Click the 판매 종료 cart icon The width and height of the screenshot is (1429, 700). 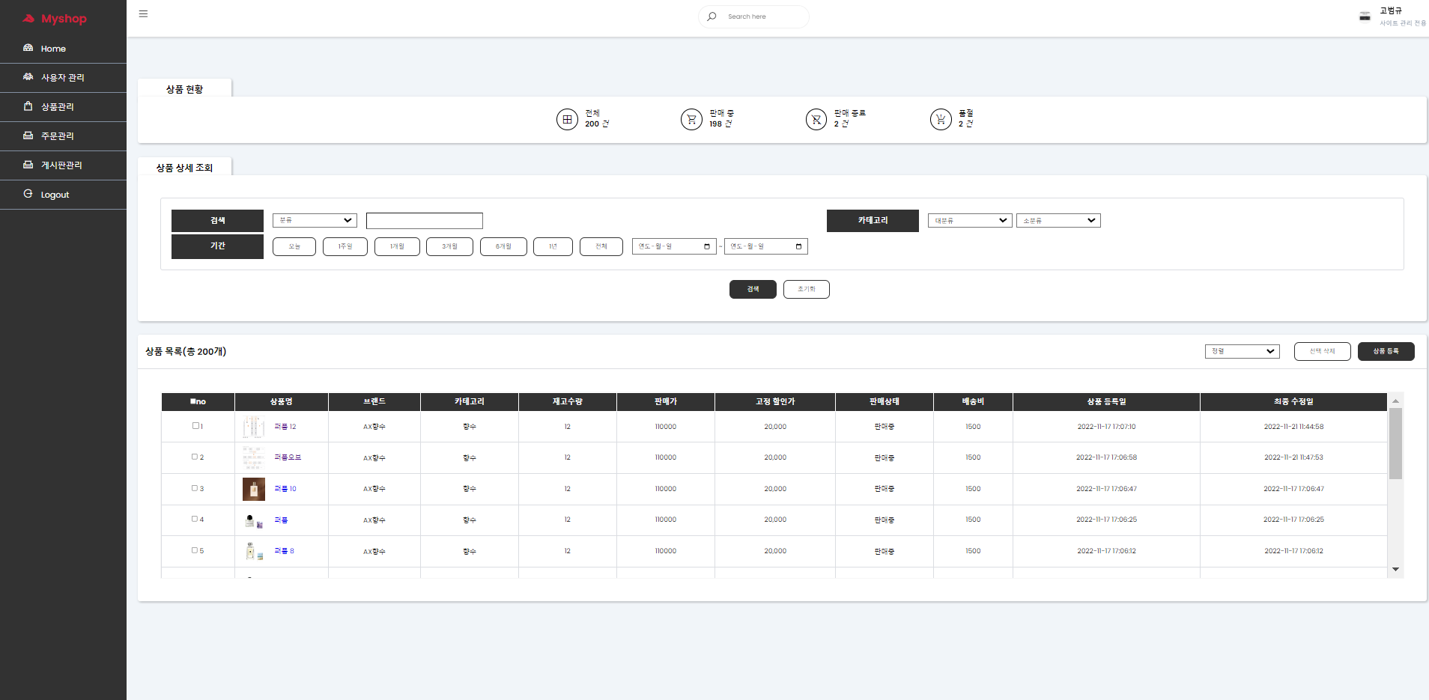coord(816,119)
